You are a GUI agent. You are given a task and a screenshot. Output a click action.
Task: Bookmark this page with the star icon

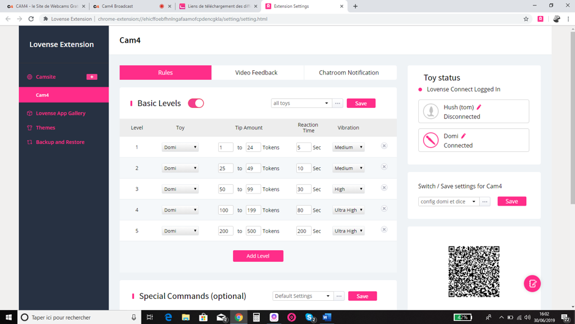tap(526, 19)
